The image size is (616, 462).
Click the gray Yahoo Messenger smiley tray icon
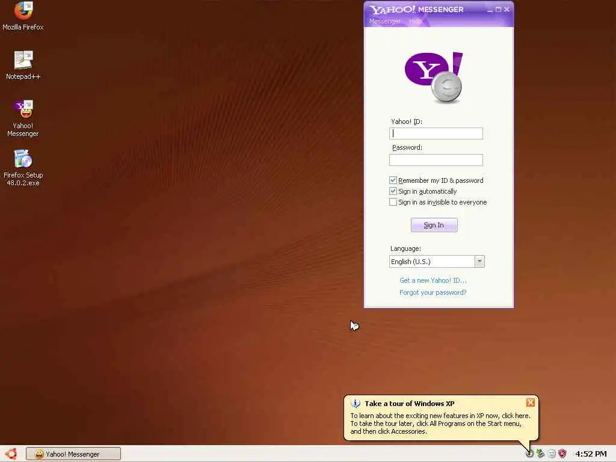[x=552, y=454]
